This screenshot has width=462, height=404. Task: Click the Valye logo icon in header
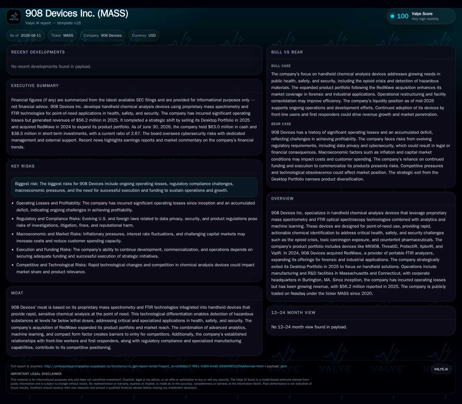pos(14,17)
